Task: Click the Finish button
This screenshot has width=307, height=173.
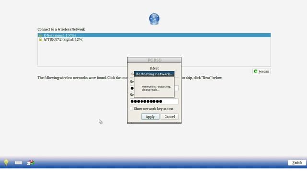Action: pos(297,162)
